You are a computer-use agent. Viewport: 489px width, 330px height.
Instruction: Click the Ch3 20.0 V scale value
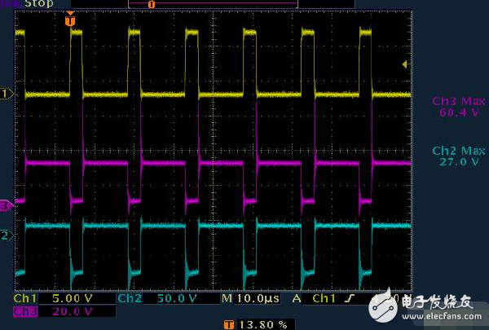click(x=74, y=311)
